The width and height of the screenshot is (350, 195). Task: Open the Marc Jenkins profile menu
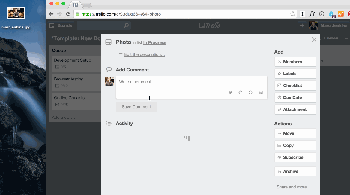point(328,25)
